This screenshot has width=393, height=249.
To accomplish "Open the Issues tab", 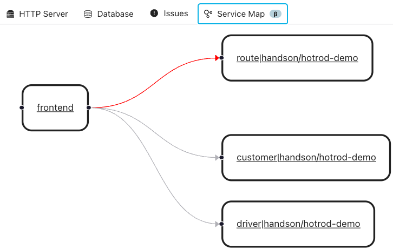I will click(x=169, y=14).
